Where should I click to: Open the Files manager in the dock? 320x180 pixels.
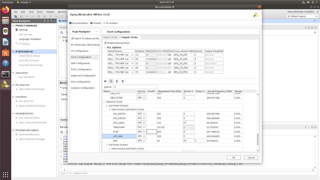click(5, 20)
